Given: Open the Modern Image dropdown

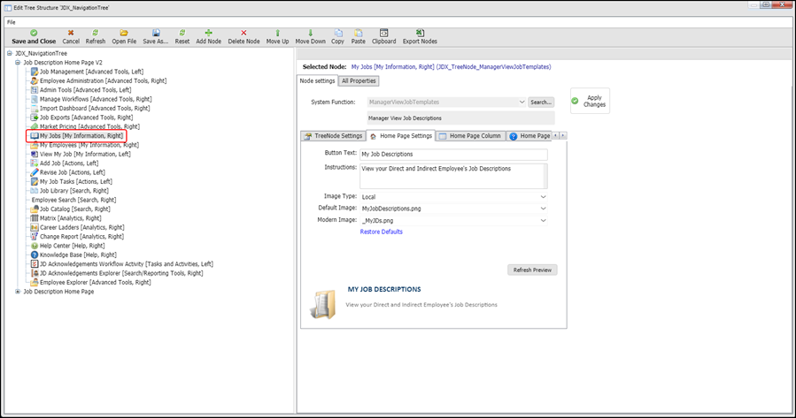Looking at the screenshot, I should pyautogui.click(x=543, y=220).
